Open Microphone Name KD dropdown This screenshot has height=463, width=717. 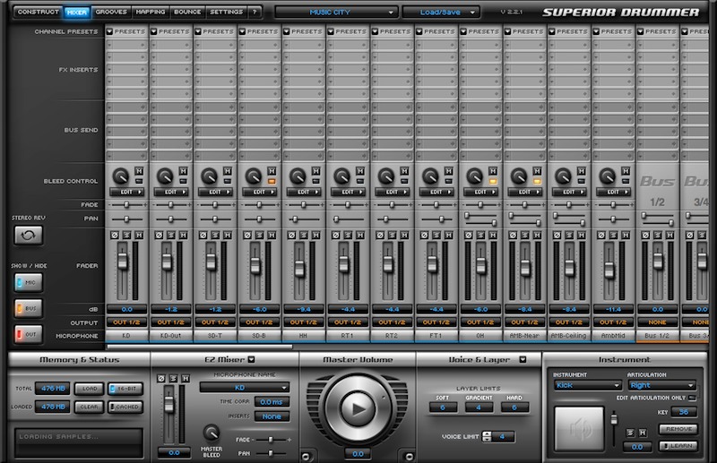(245, 388)
